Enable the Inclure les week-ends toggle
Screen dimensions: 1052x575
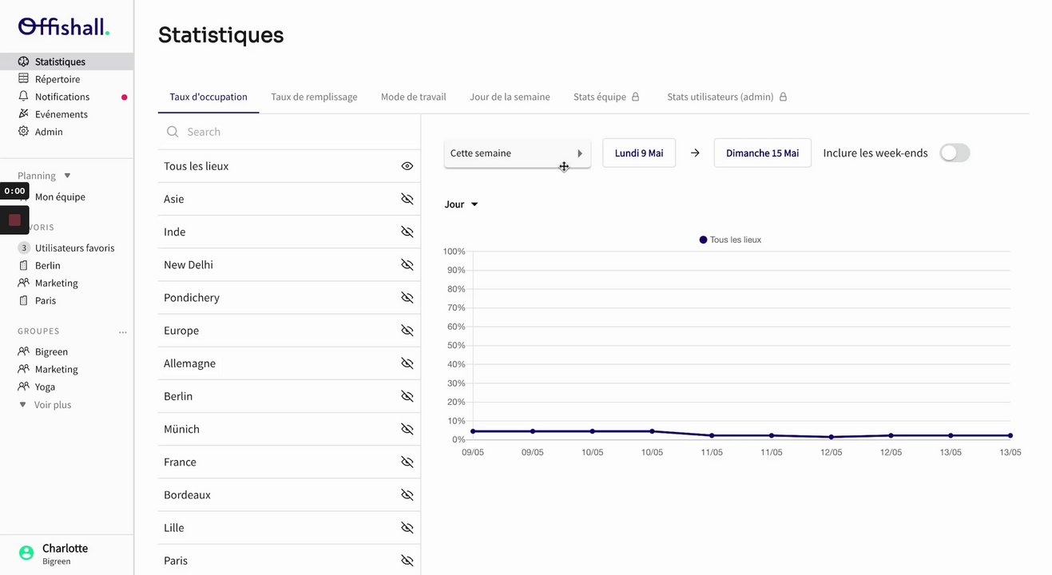[x=955, y=153]
